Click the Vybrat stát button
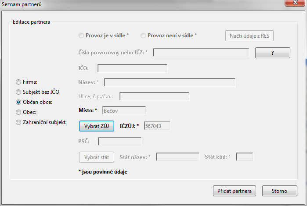This screenshot has height=206, width=307. pyautogui.click(x=97, y=157)
